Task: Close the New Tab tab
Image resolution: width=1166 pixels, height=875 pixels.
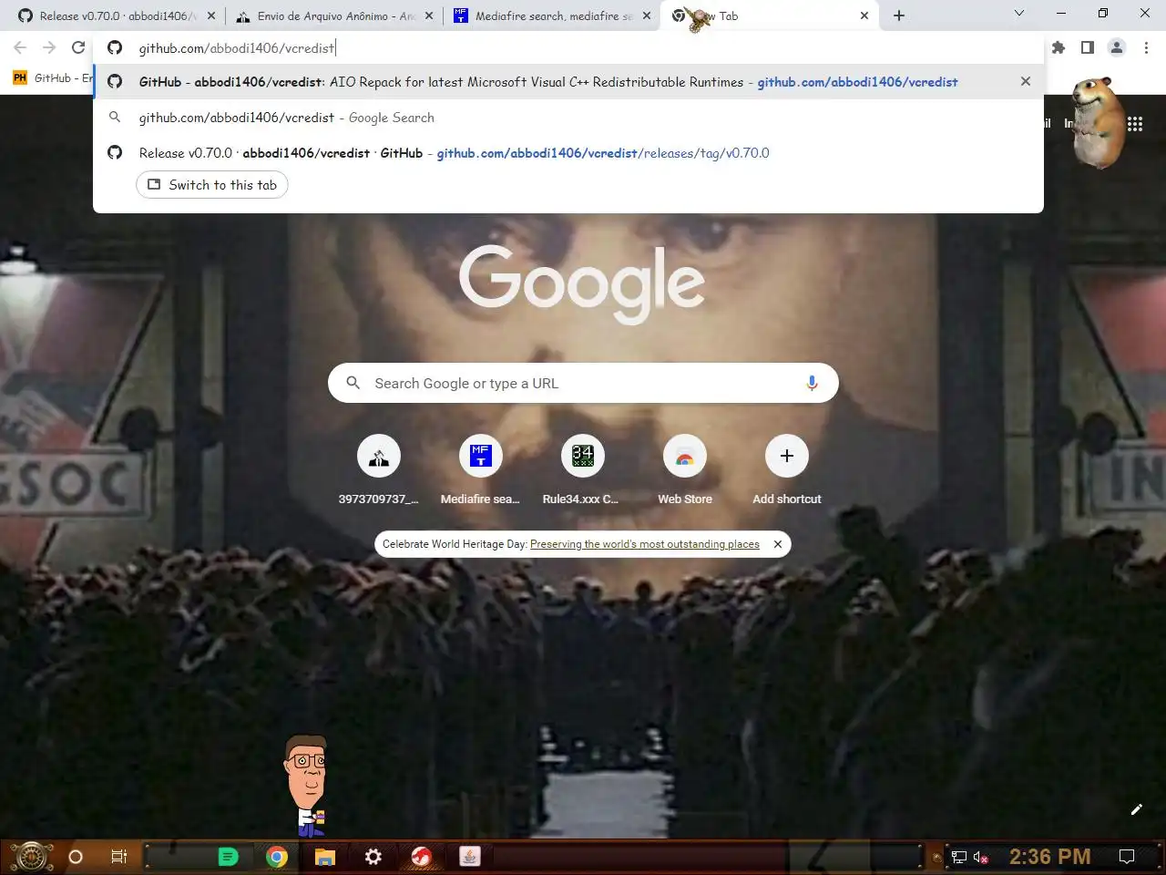Action: coord(864,15)
